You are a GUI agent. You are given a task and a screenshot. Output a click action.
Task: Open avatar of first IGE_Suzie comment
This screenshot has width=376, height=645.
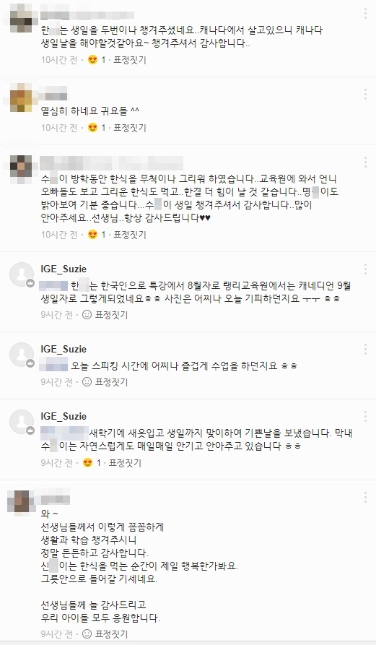[22, 274]
